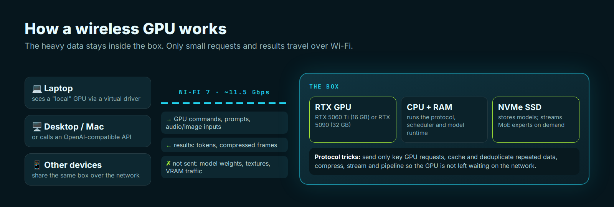Select the Other devices card
The width and height of the screenshot is (614, 207).
88,169
